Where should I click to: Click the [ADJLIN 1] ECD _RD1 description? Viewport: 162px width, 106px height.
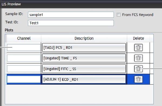click(x=84, y=79)
